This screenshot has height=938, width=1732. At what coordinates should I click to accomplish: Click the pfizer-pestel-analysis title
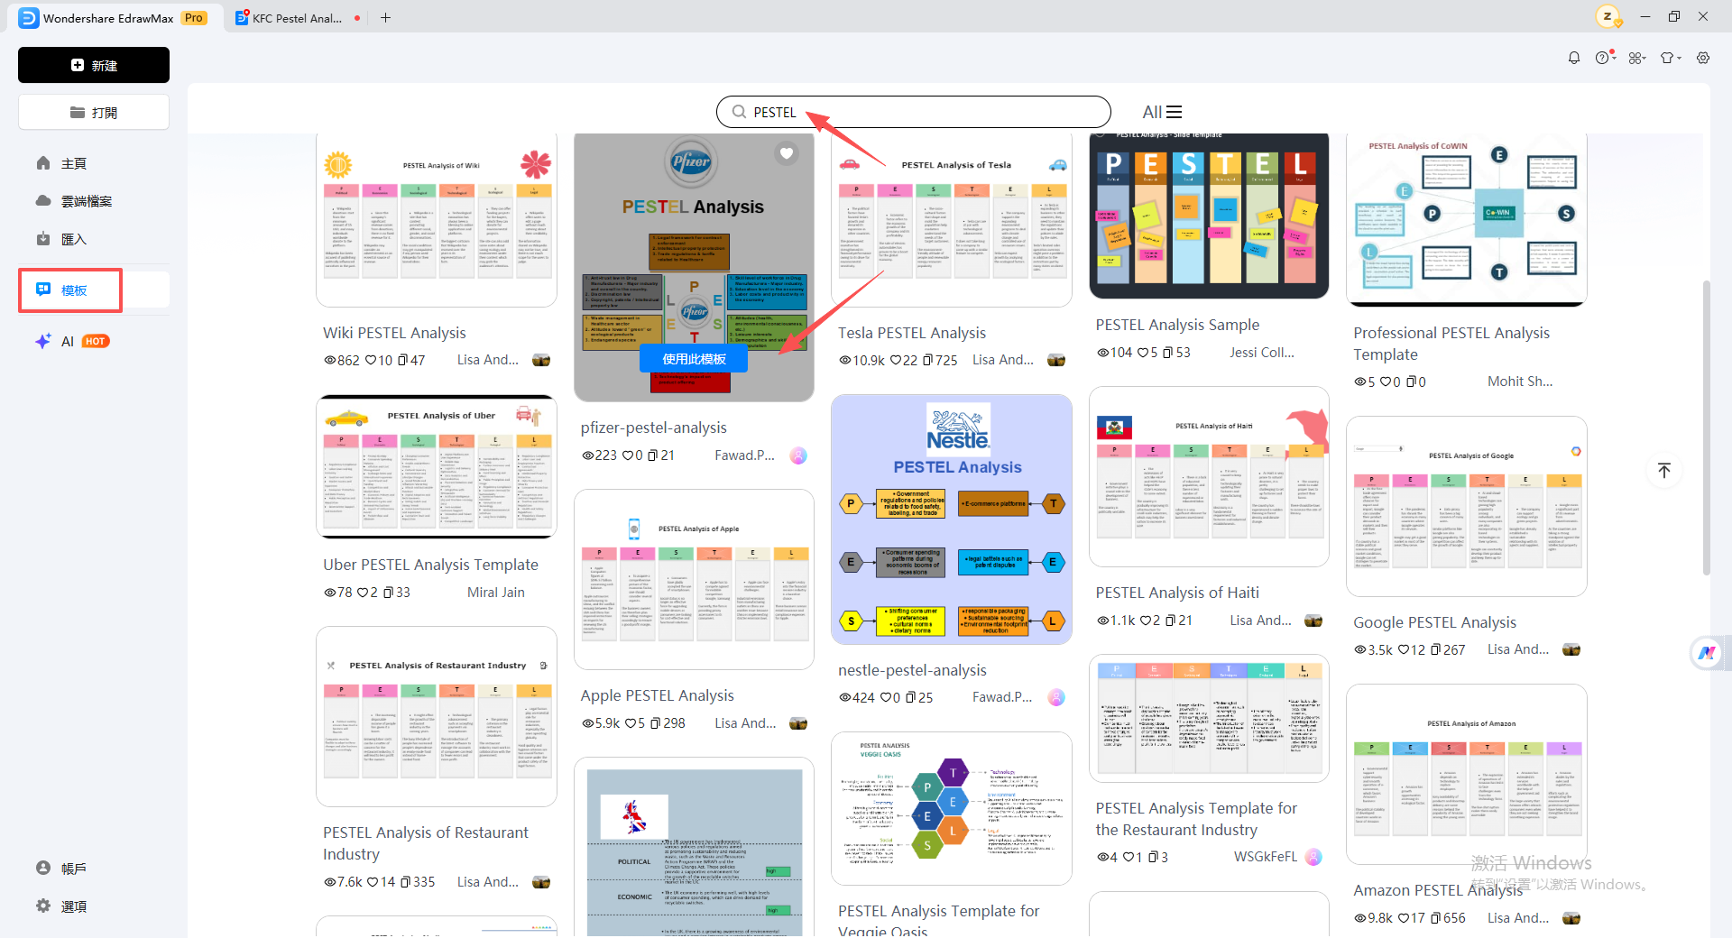653,428
